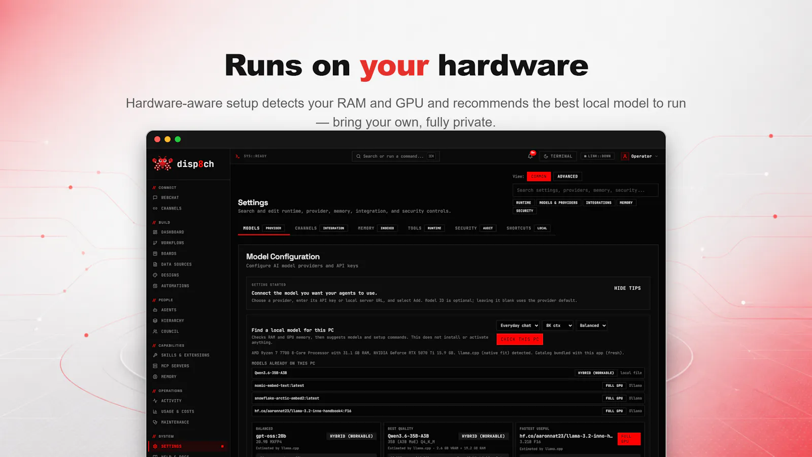Select the Best Quality Qwen3.6-35B-A3B card

[x=448, y=440]
